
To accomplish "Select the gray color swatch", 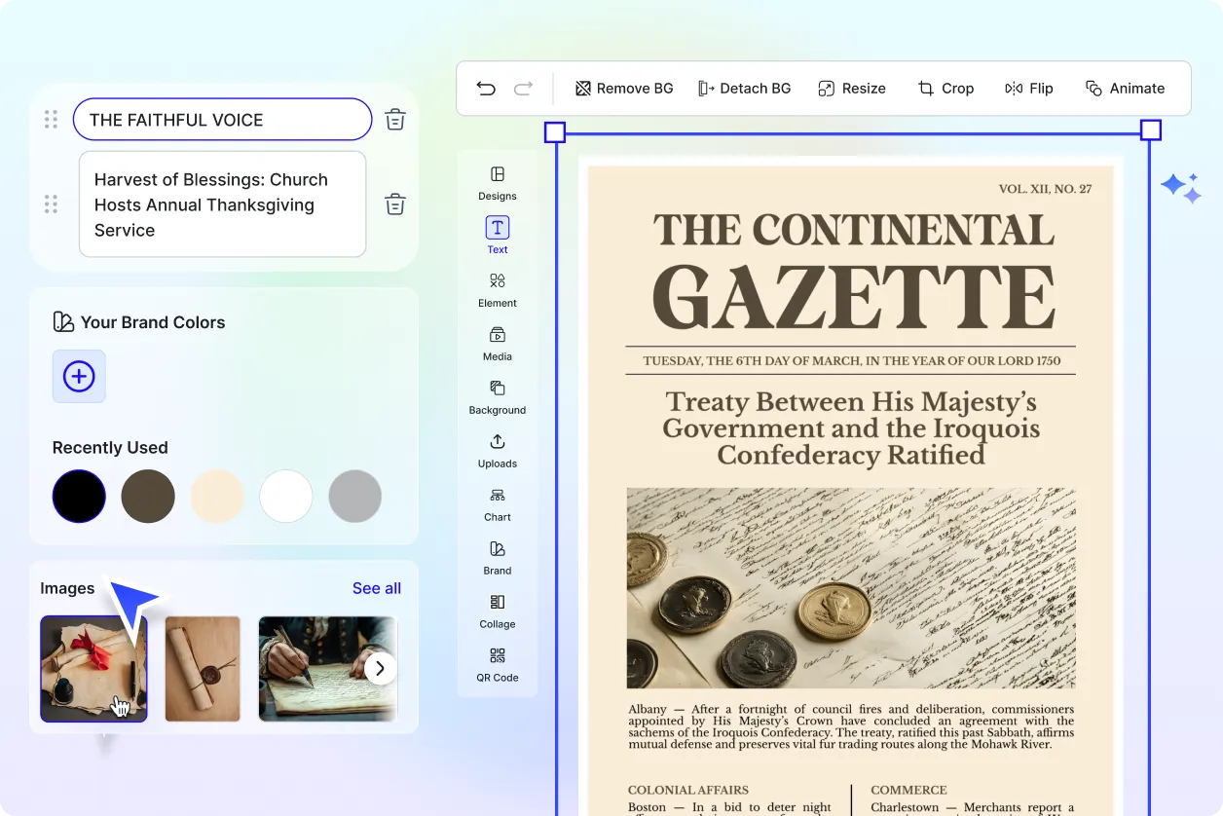I will pos(355,497).
